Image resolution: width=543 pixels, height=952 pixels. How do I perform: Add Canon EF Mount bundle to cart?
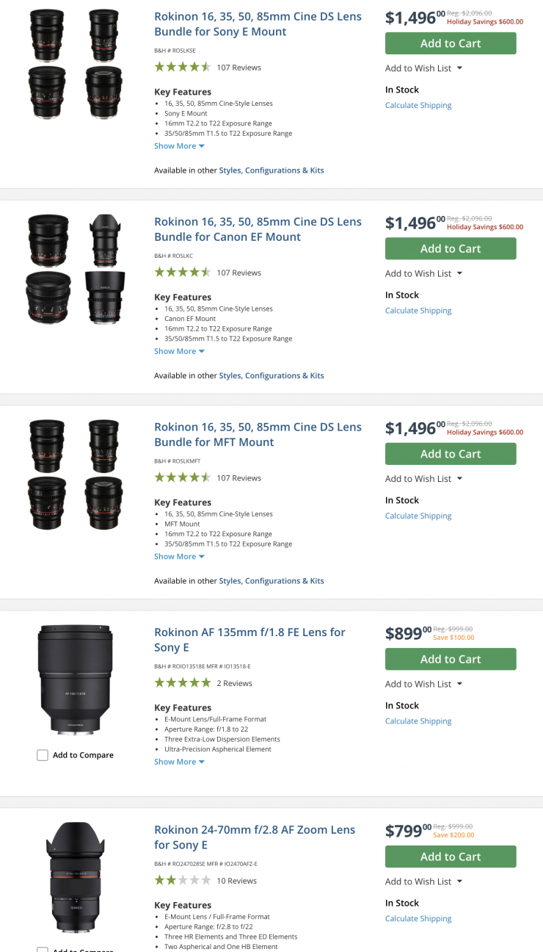(451, 249)
